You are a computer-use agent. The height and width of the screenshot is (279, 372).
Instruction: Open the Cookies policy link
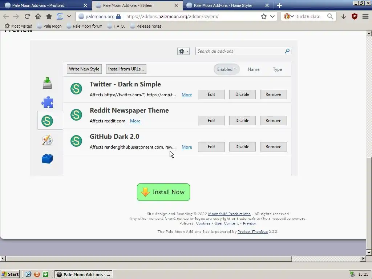[x=203, y=223]
